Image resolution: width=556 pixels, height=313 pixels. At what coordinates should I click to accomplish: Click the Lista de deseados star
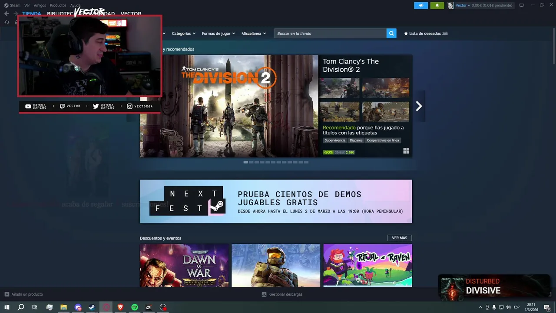[x=406, y=33]
